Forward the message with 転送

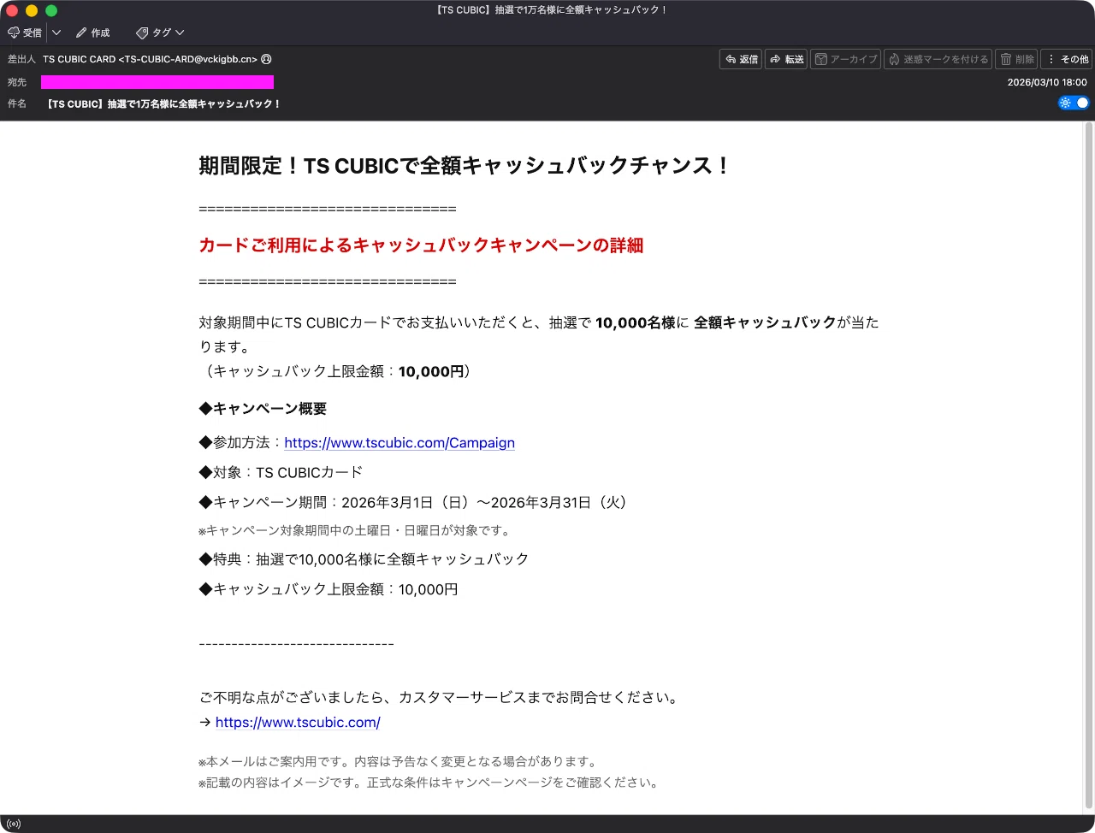pos(786,59)
